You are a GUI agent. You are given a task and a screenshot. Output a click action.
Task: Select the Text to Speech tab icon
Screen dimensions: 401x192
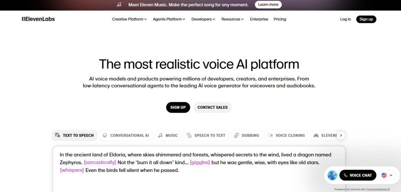(x=58, y=135)
